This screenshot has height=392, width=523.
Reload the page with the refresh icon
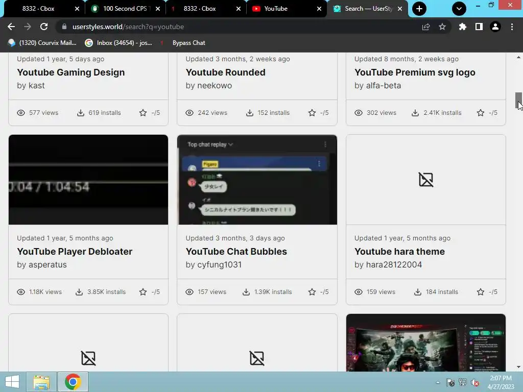(44, 27)
